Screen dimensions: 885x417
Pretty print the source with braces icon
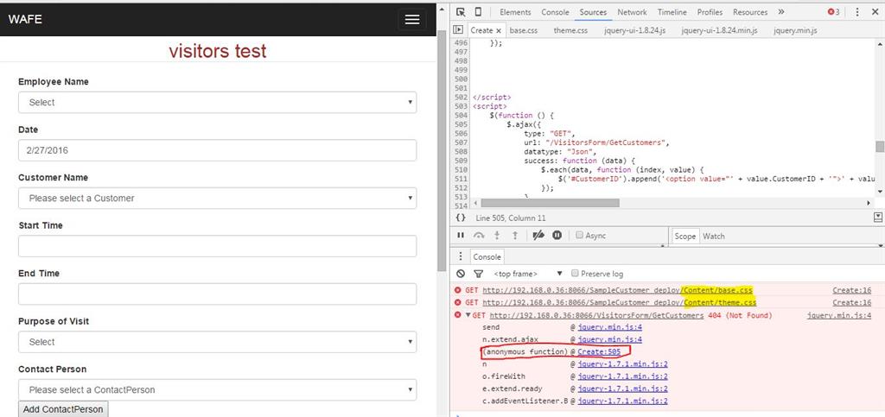pyautogui.click(x=461, y=218)
